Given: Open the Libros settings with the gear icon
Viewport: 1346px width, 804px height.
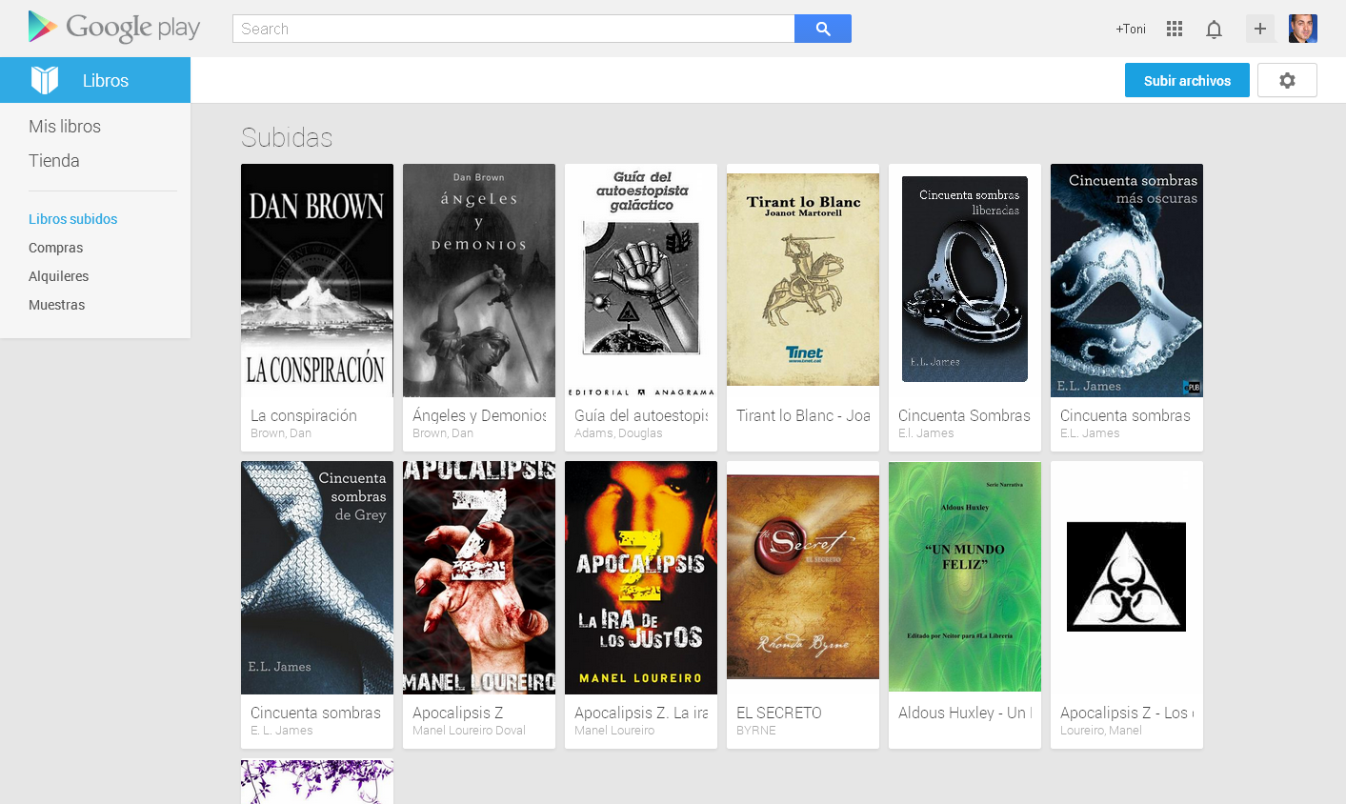Looking at the screenshot, I should pos(1287,80).
